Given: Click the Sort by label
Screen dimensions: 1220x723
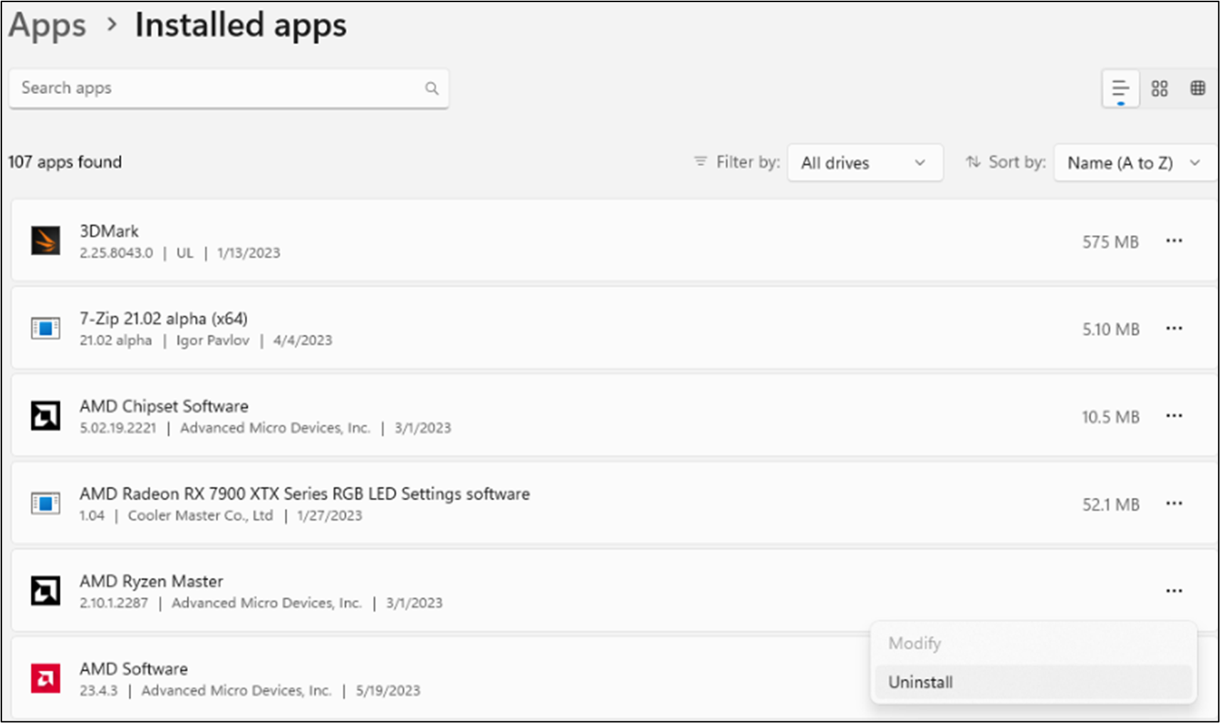Looking at the screenshot, I should [1017, 162].
